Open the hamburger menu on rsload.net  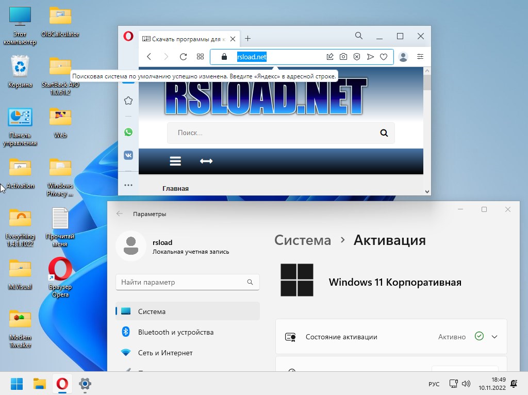pyautogui.click(x=175, y=161)
